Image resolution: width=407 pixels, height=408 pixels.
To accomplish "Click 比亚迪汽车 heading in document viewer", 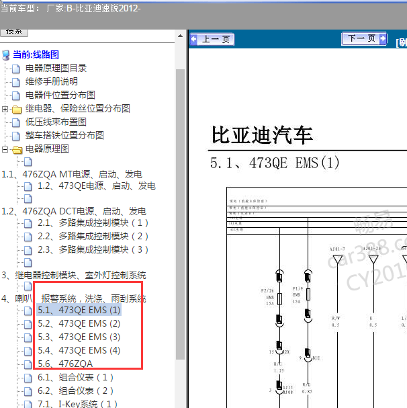I will 263,135.
